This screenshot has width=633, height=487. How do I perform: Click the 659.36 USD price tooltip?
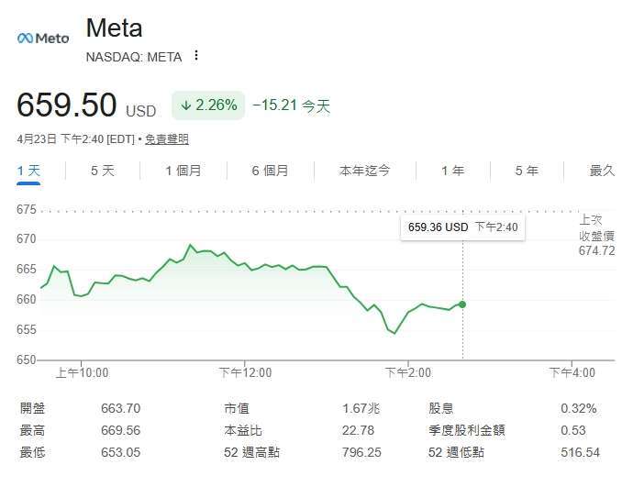point(463,227)
